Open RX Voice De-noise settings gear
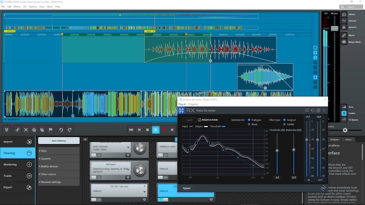 318,110
